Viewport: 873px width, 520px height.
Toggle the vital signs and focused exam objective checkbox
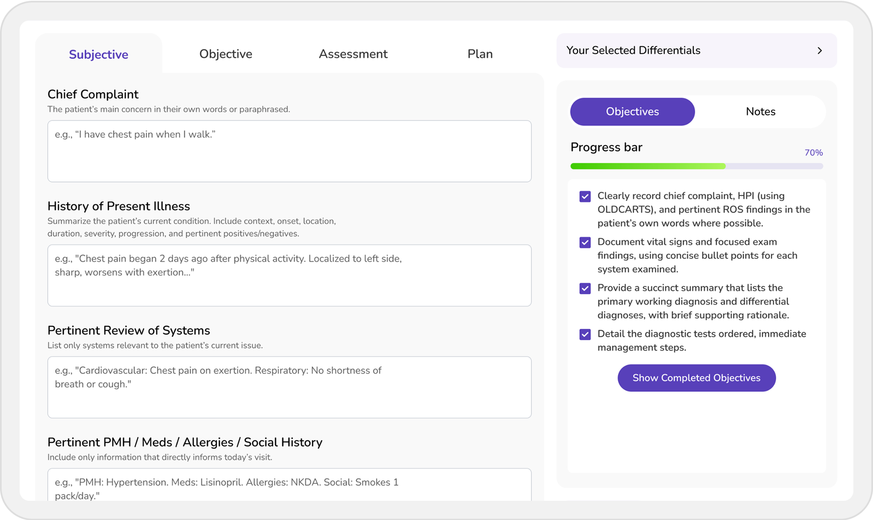pyautogui.click(x=585, y=243)
